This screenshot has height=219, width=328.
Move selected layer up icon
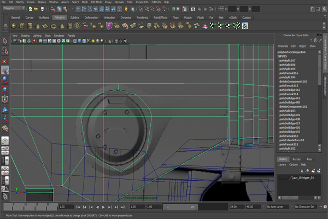pyautogui.click(x=301, y=171)
